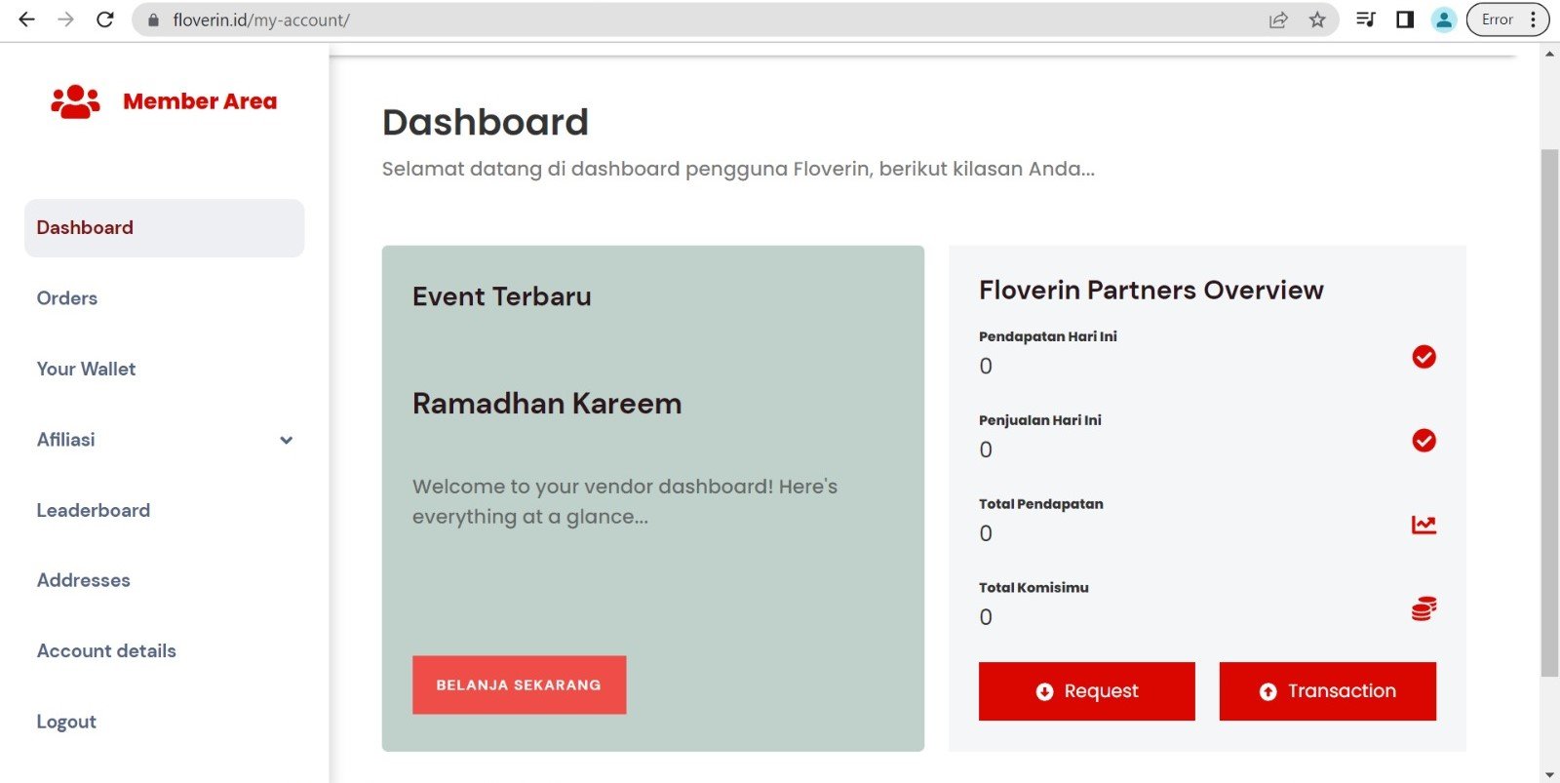Open the Chrome three-dot menu
The height and width of the screenshot is (783, 1560).
(1534, 20)
